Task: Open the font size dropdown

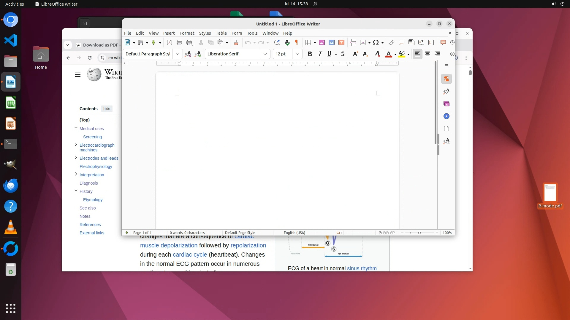Action: coord(297,54)
